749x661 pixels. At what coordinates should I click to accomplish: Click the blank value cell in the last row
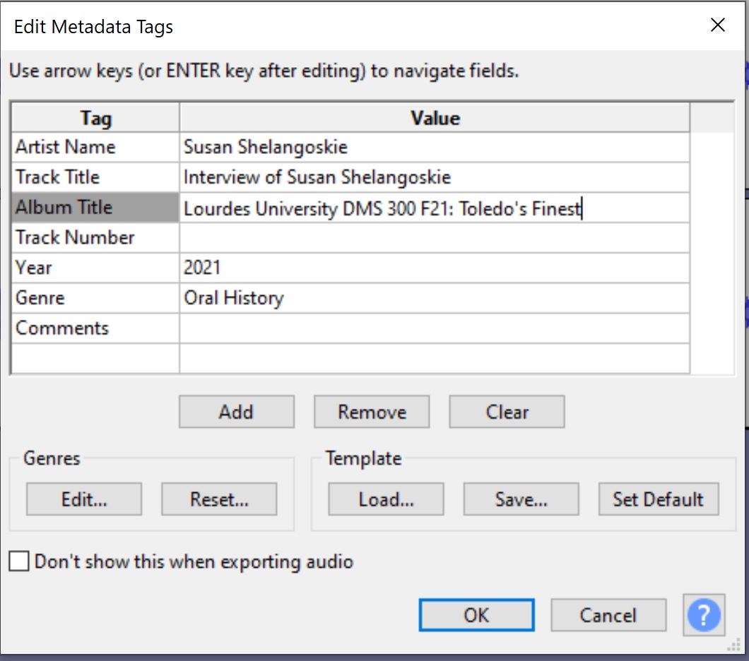pos(435,359)
